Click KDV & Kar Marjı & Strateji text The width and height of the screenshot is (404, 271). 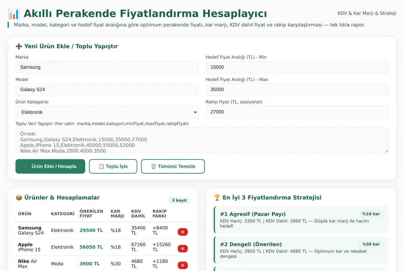click(367, 13)
